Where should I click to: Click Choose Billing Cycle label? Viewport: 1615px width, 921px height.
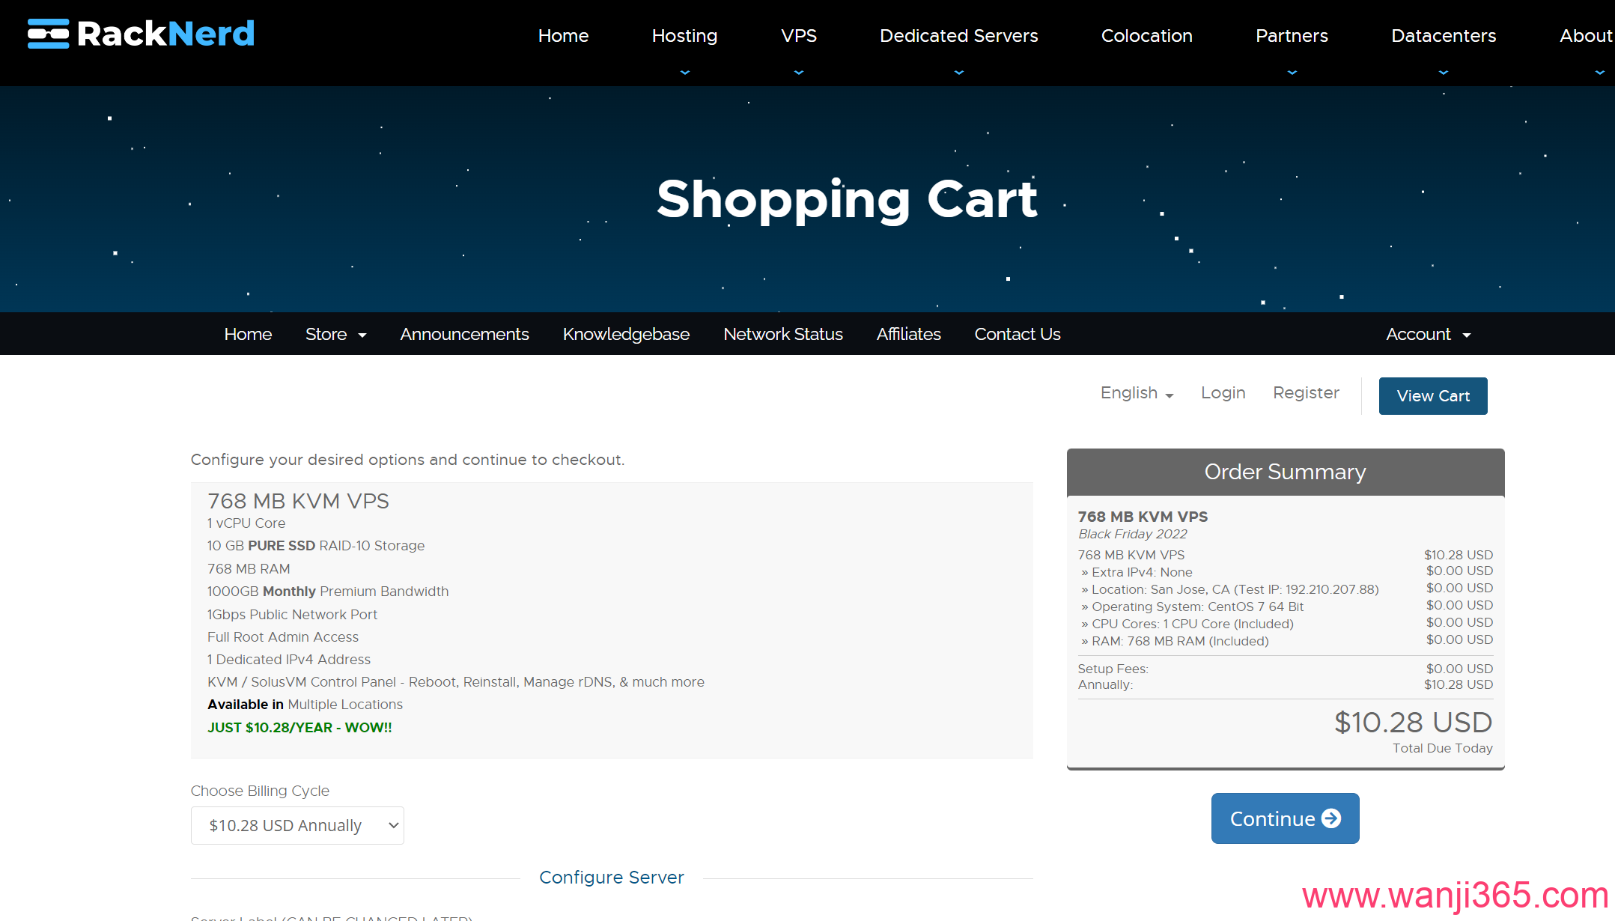(260, 791)
